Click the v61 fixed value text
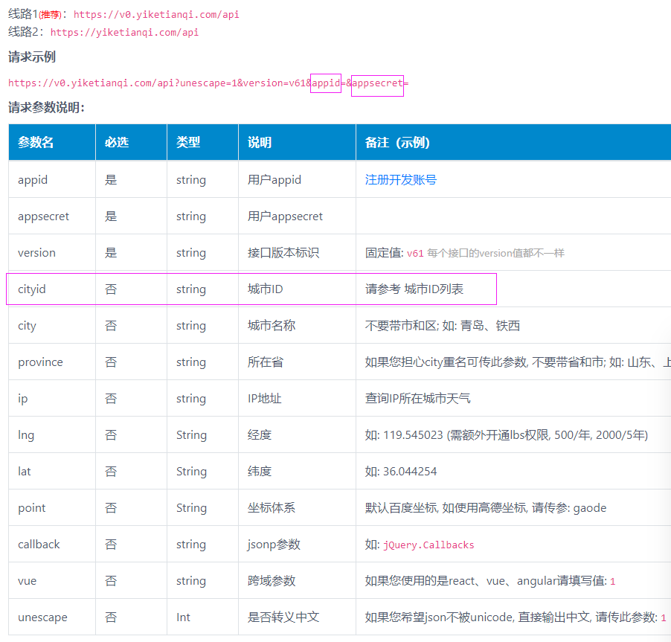Image resolution: width=671 pixels, height=642 pixels. point(415,252)
